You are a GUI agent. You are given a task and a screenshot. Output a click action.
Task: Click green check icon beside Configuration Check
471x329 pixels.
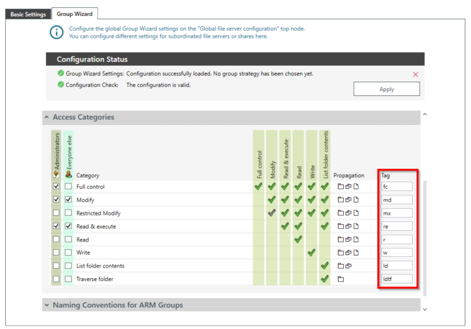(61, 85)
